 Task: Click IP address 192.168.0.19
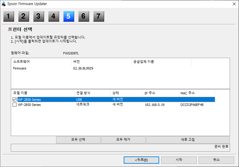click(x=155, y=105)
